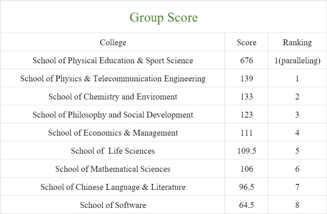Click the score cell with 123
This screenshot has height=214, width=327.
pos(246,115)
